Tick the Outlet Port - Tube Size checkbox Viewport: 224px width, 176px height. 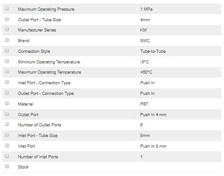click(x=7, y=19)
